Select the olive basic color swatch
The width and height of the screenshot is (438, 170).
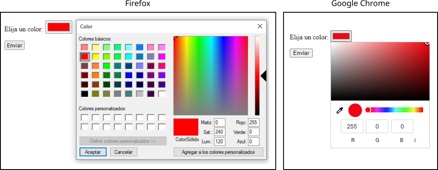pyautogui.click(x=96, y=94)
